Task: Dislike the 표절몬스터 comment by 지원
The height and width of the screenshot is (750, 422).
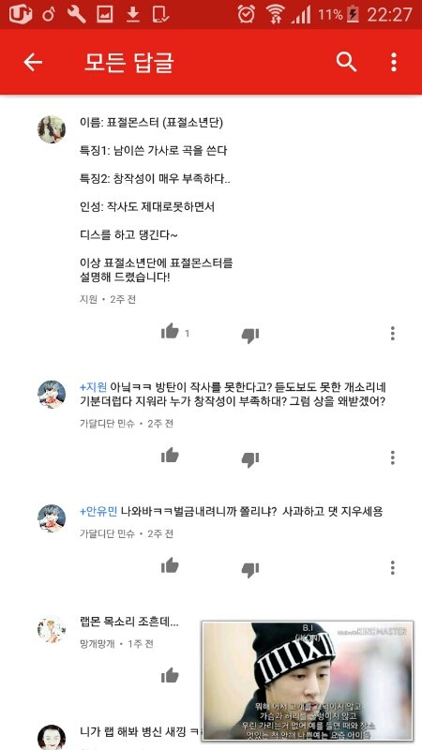Action: coord(250,336)
